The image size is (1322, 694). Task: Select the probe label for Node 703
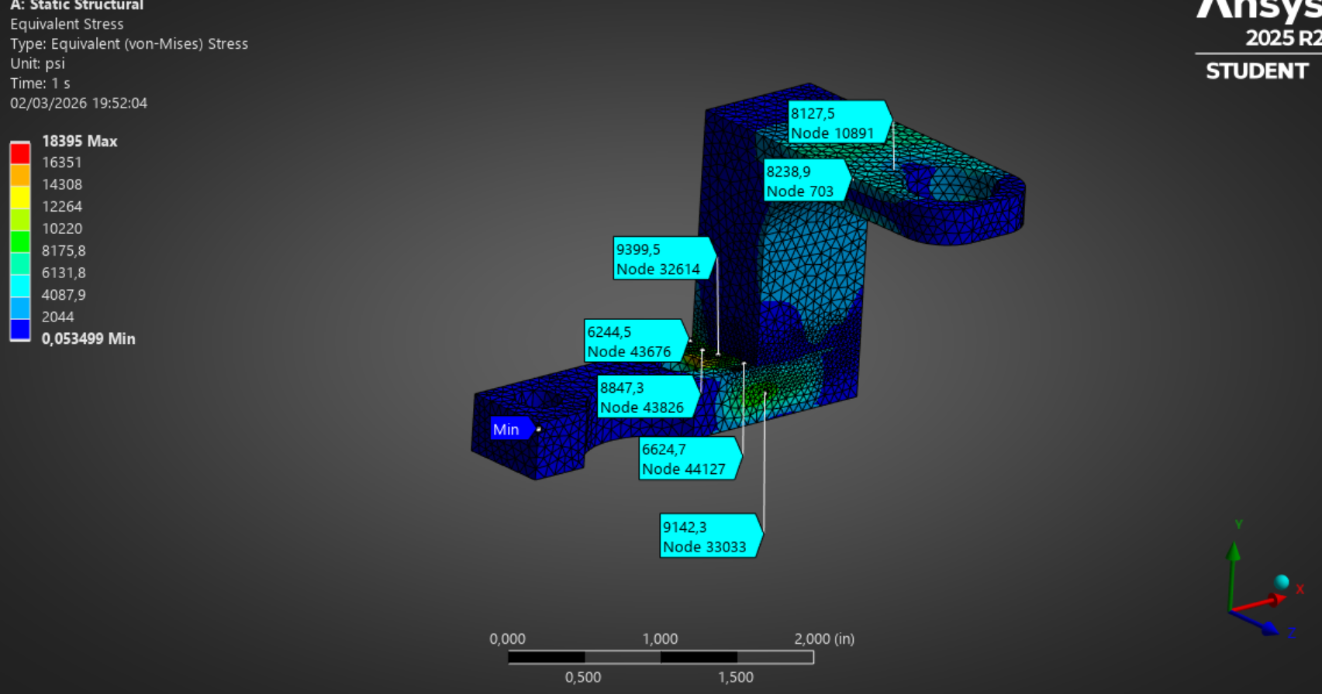click(x=806, y=180)
